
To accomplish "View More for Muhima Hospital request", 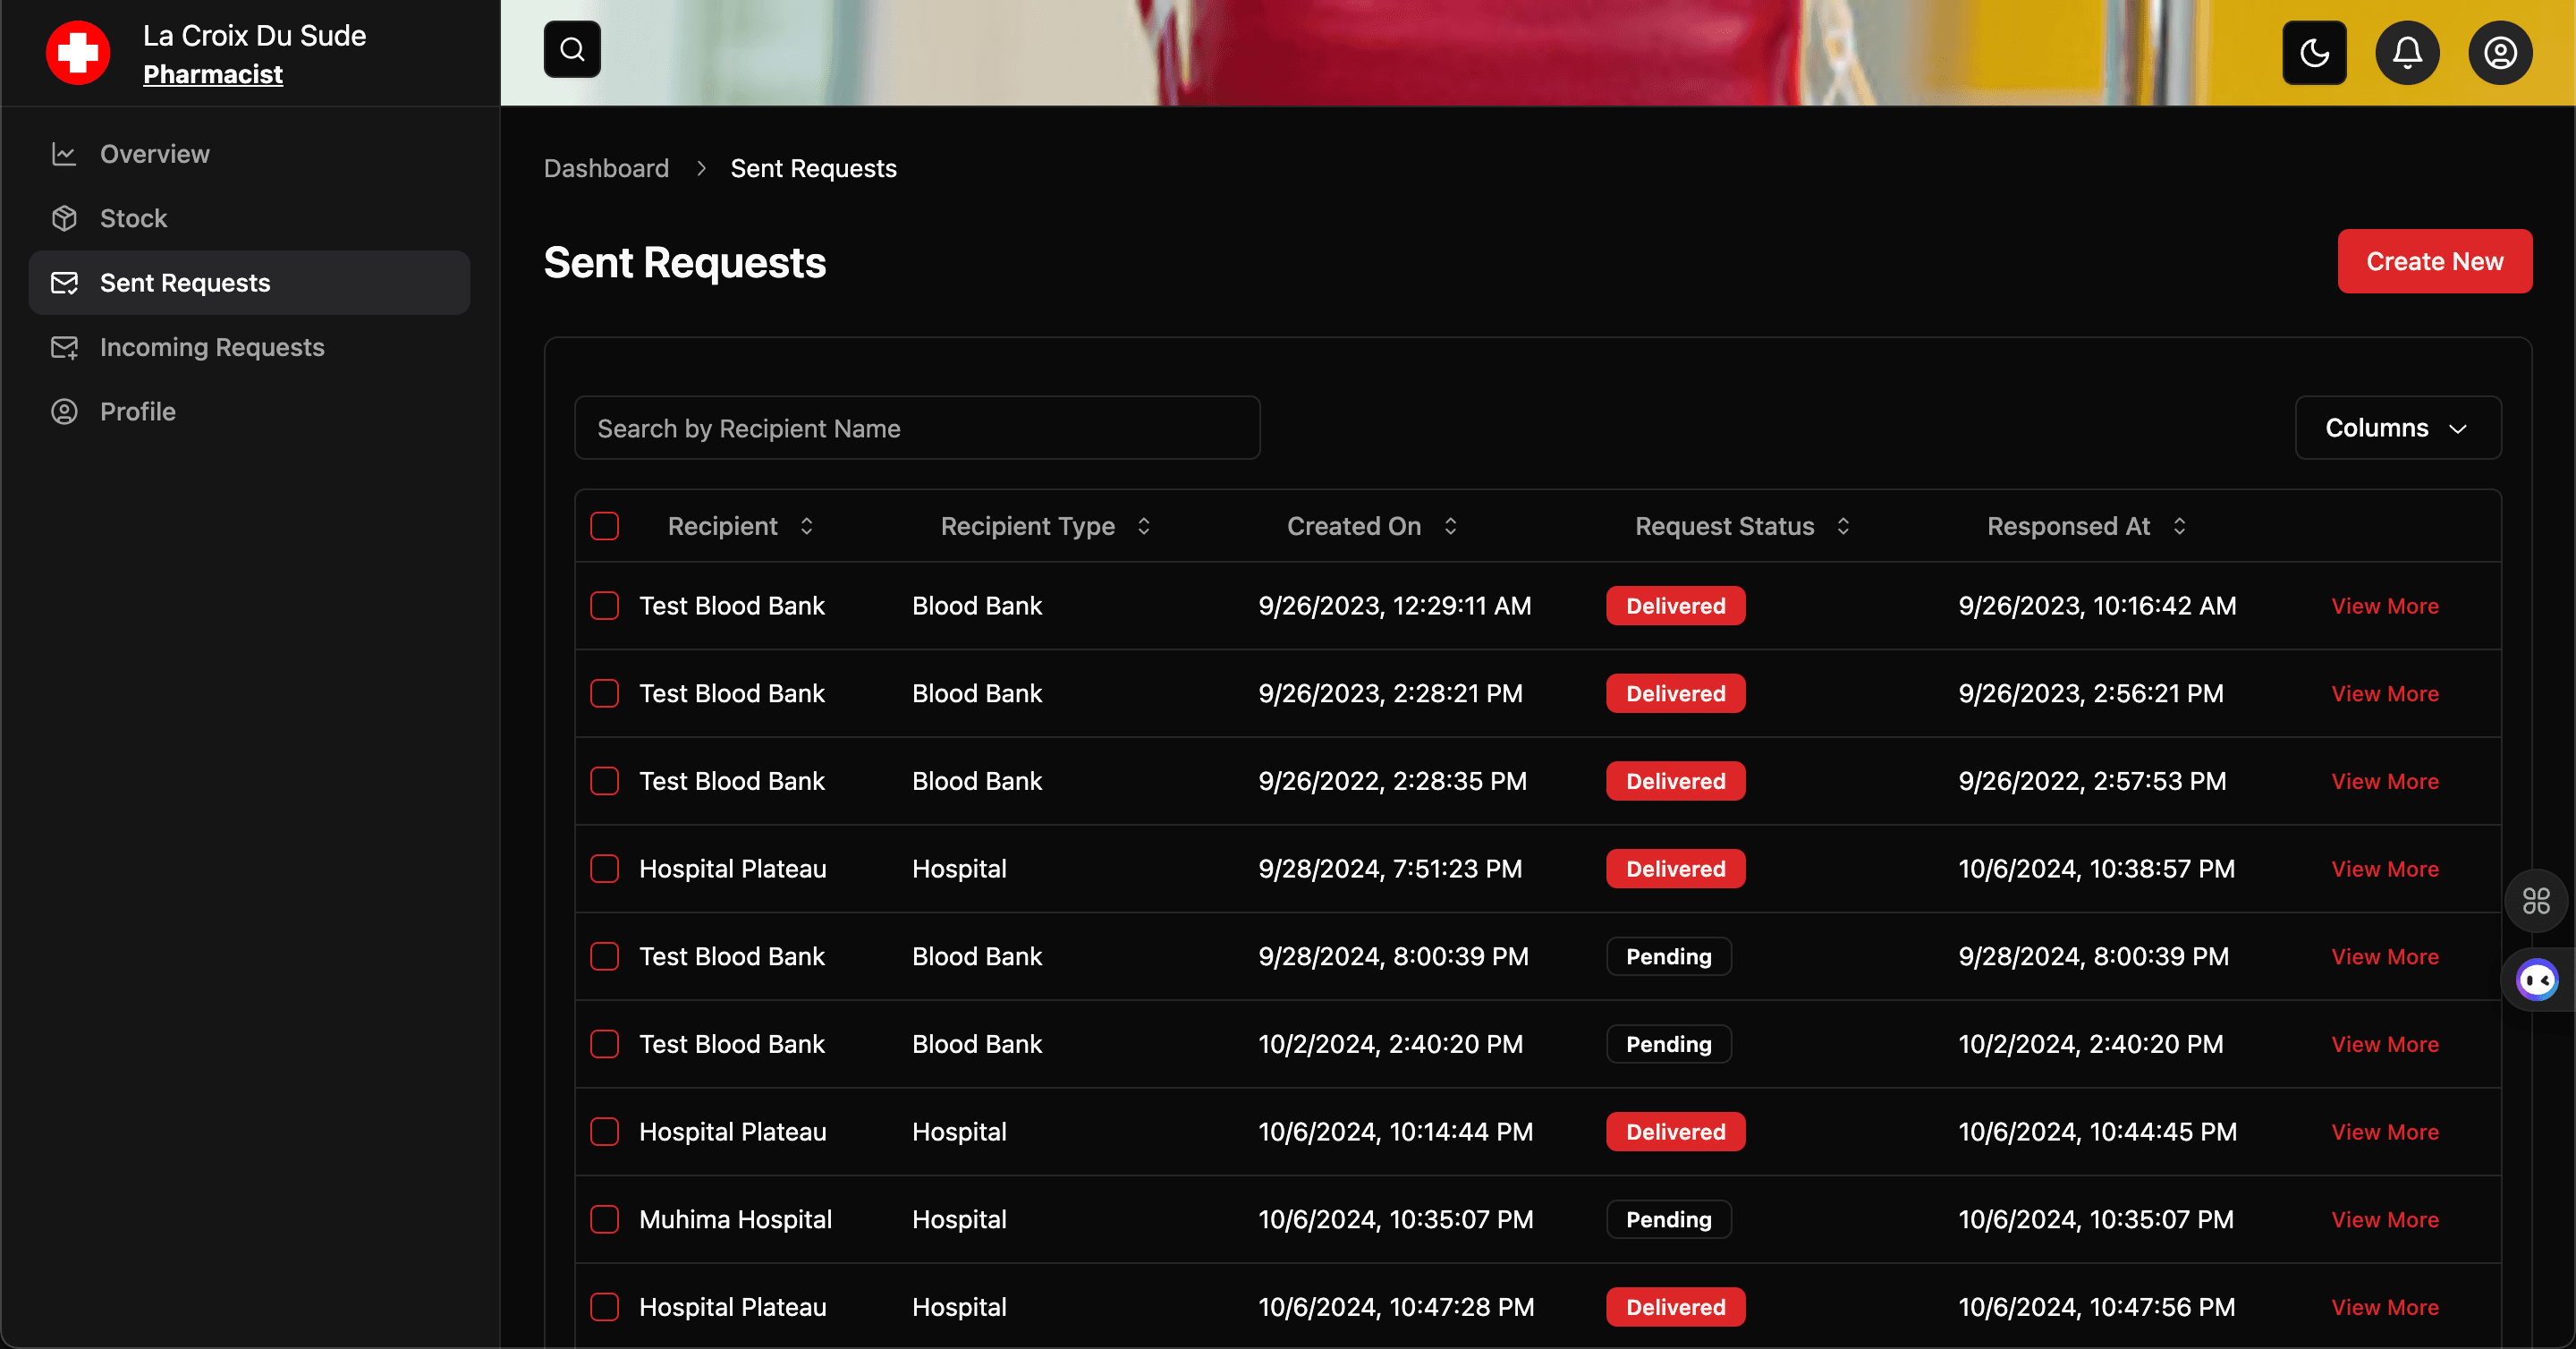I will click(2384, 1219).
